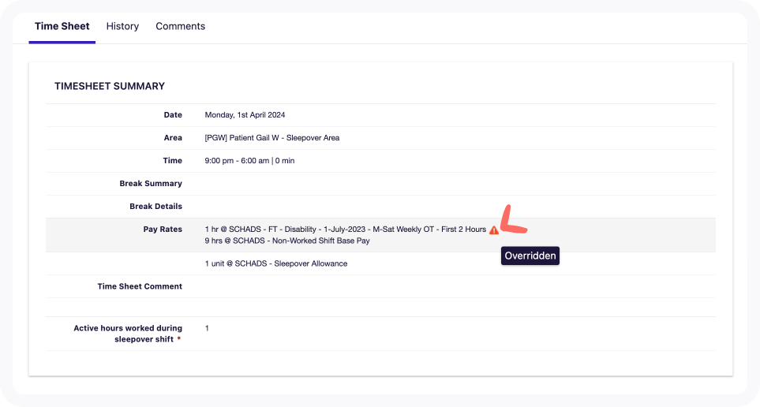
Task: Click the Patient Gail W Sleepover Area value
Action: [271, 138]
